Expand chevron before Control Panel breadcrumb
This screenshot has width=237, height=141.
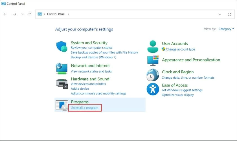click(x=44, y=14)
